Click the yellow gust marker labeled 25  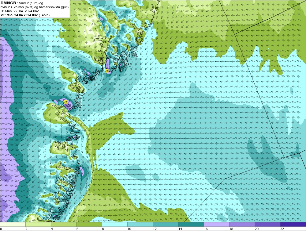(107, 71)
